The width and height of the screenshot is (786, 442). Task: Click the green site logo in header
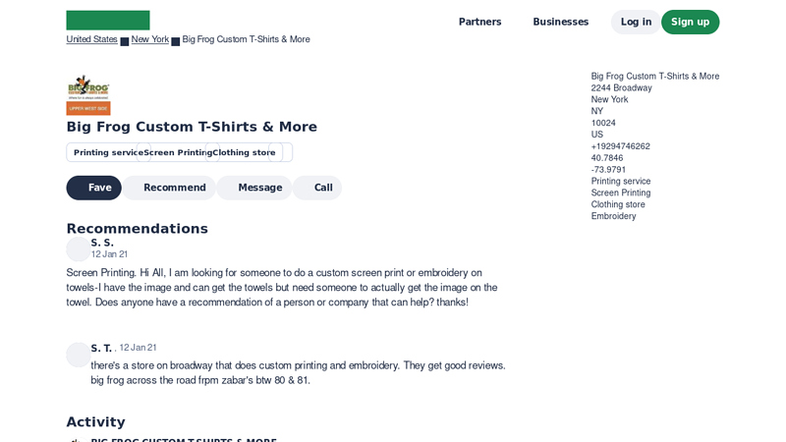(108, 20)
